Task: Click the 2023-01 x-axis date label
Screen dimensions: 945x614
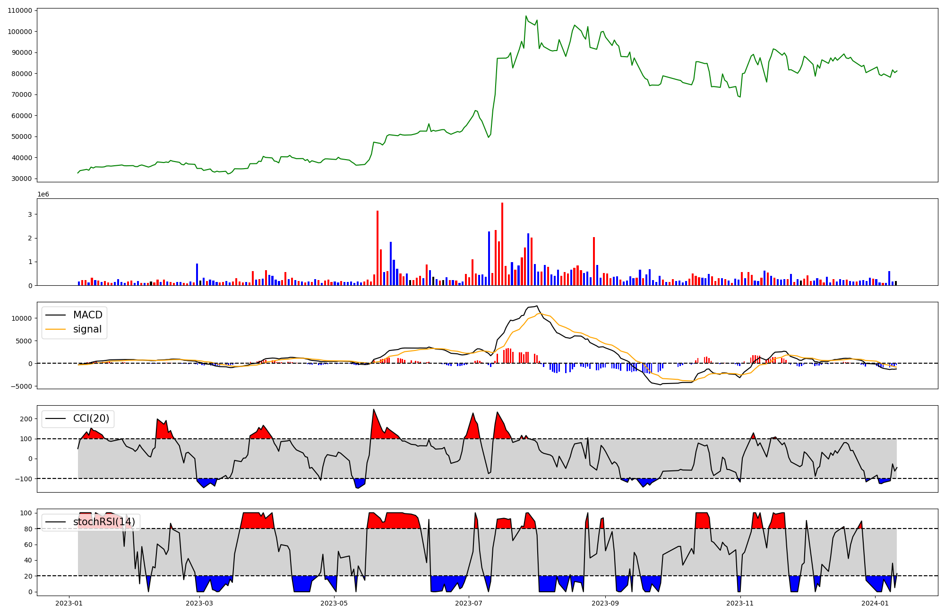Action: pyautogui.click(x=69, y=603)
